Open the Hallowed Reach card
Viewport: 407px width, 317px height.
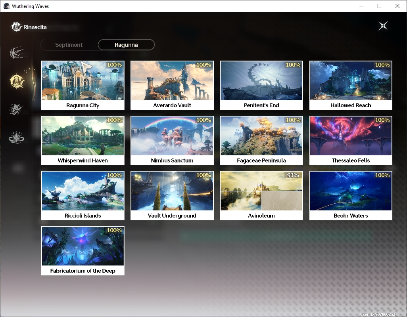(x=351, y=85)
